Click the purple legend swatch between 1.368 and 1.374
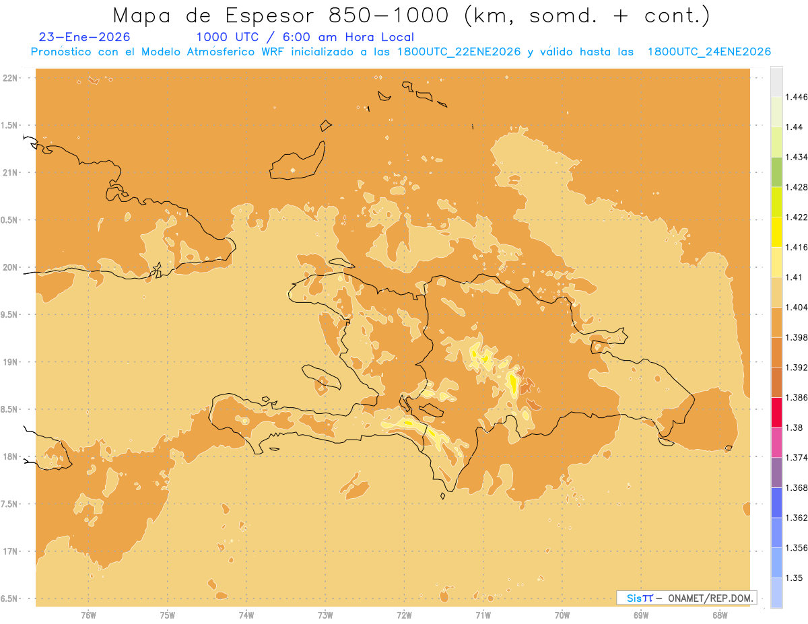808x624 pixels. coord(776,473)
